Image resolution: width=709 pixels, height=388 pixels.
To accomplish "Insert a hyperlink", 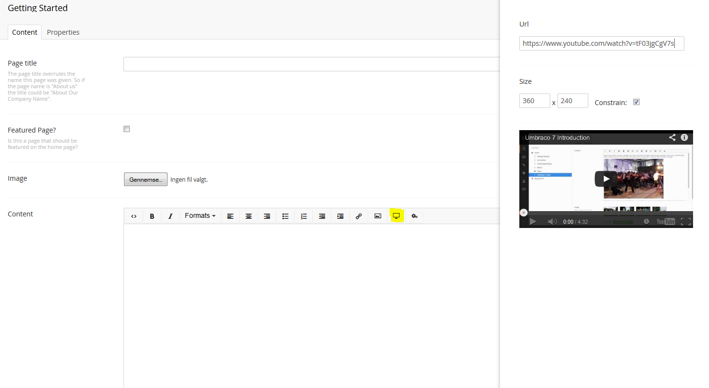I will [359, 216].
